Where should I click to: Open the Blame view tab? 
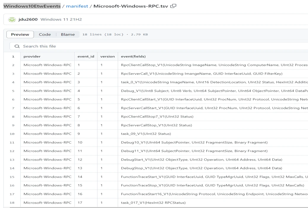[68, 34]
